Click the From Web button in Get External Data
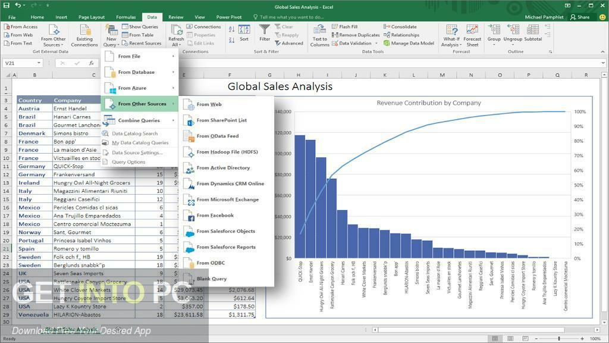 18,35
